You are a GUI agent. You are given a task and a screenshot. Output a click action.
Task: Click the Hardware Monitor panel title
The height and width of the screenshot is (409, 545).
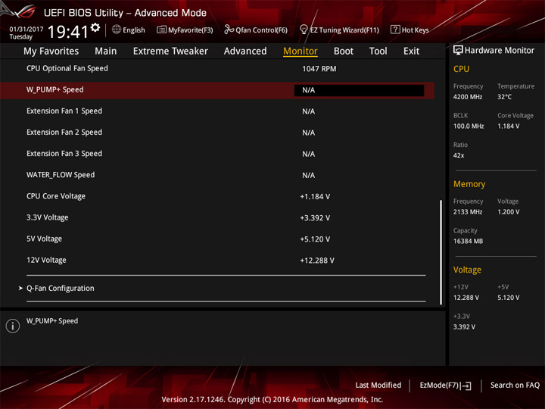499,51
